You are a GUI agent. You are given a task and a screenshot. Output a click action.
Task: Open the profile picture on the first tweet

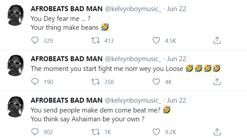pyautogui.click(x=15, y=15)
